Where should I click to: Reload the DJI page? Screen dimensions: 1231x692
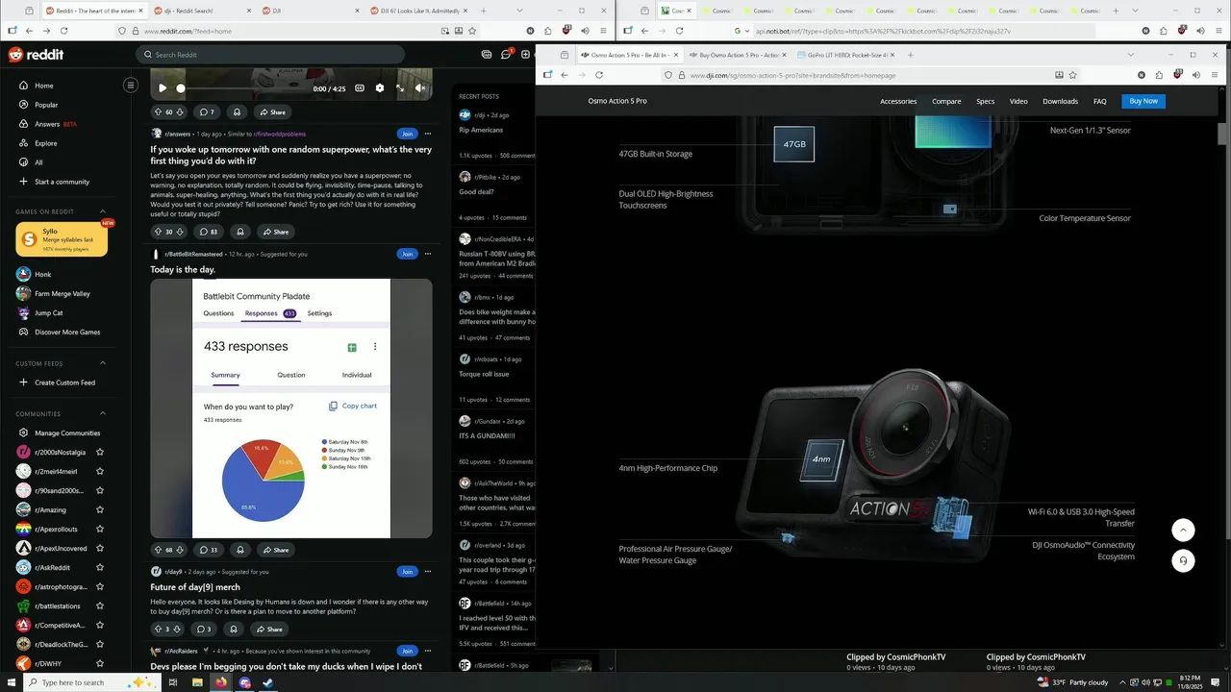coord(599,75)
